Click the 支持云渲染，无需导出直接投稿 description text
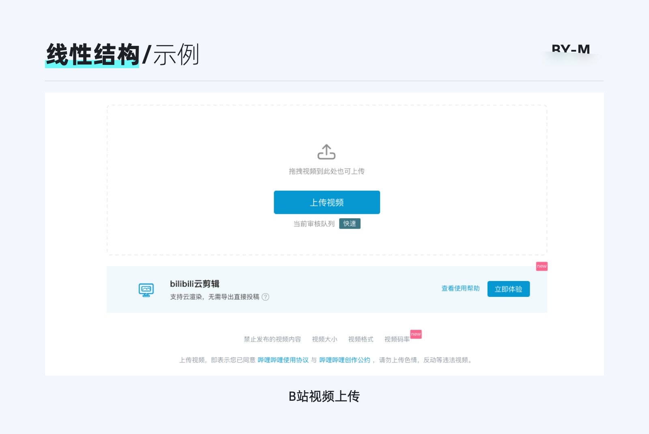This screenshot has width=649, height=434. [215, 297]
